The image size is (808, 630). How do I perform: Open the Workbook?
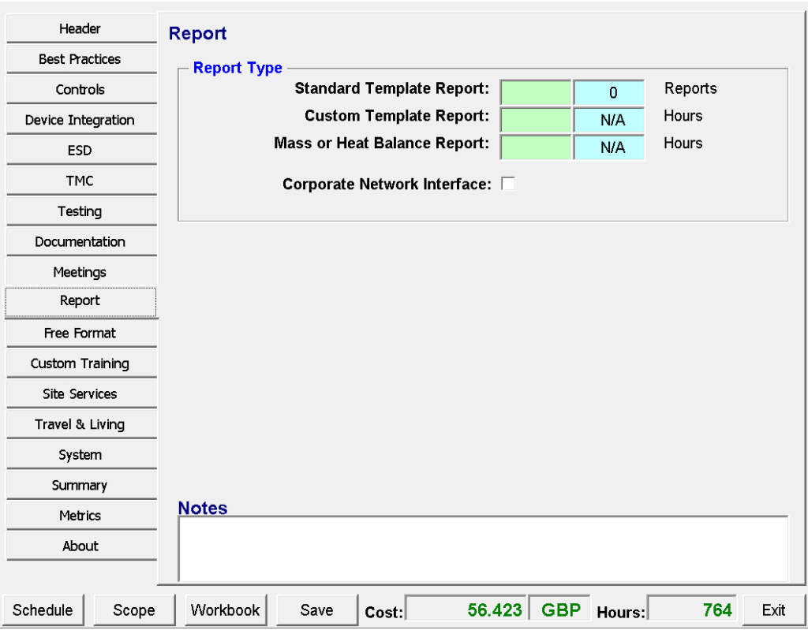pos(226,610)
